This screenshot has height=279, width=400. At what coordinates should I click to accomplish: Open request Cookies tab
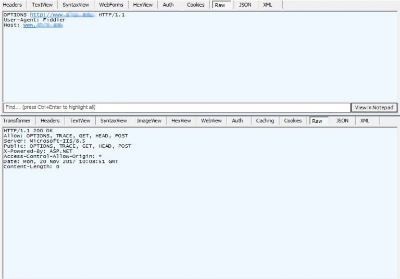(x=196, y=5)
